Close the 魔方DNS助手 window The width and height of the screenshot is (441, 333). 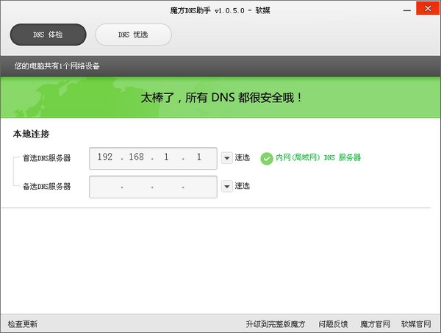428,8
